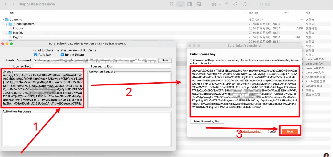333x157 pixels.
Task: Click the Finder search field
Action: [x=294, y=4]
